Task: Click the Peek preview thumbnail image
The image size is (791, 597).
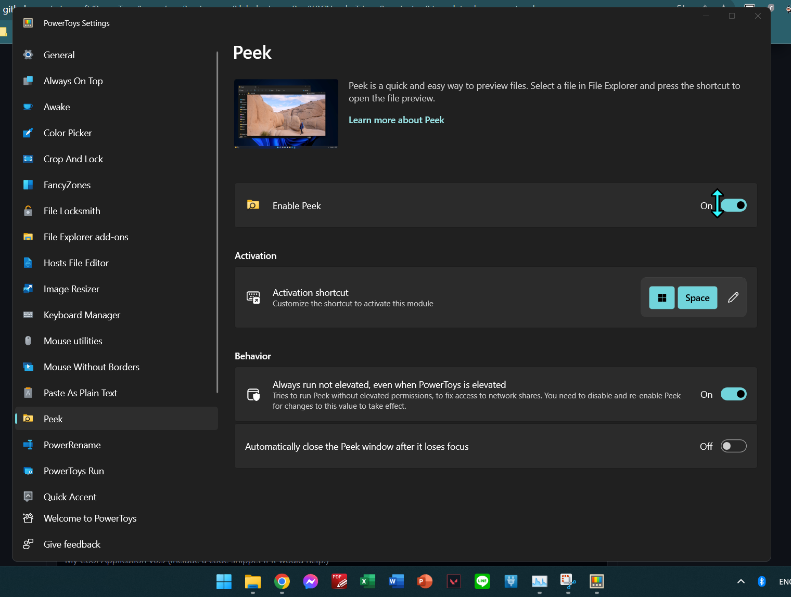Action: click(x=286, y=113)
